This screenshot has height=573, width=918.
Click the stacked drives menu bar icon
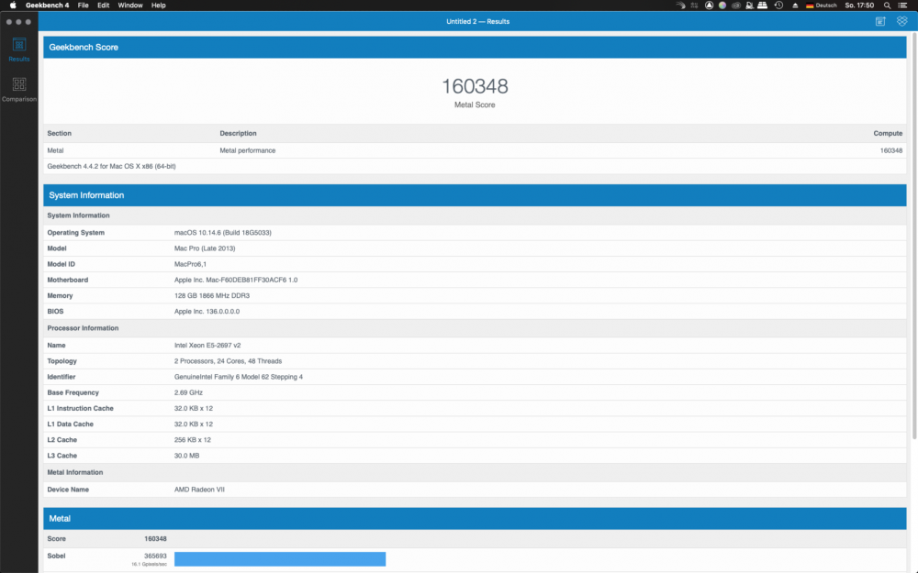coord(762,6)
